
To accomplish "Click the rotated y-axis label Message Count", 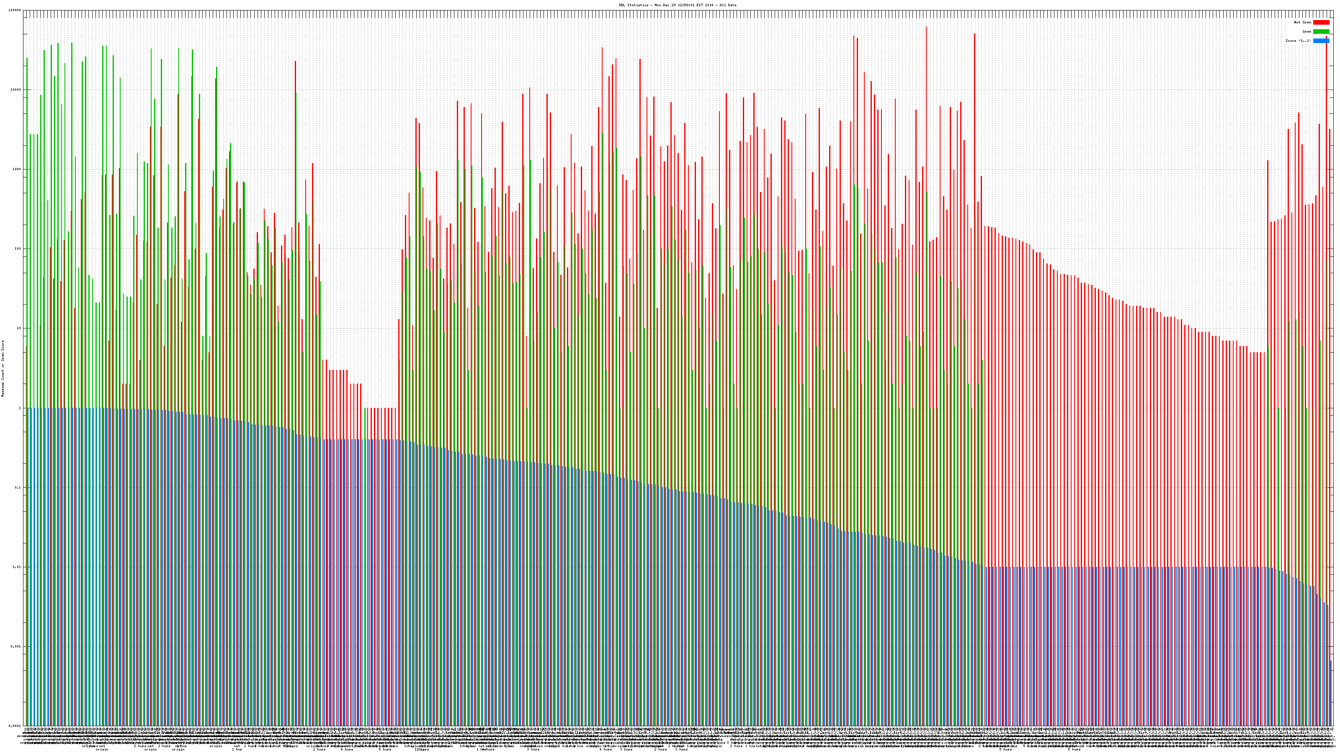I will pyautogui.click(x=3, y=369).
